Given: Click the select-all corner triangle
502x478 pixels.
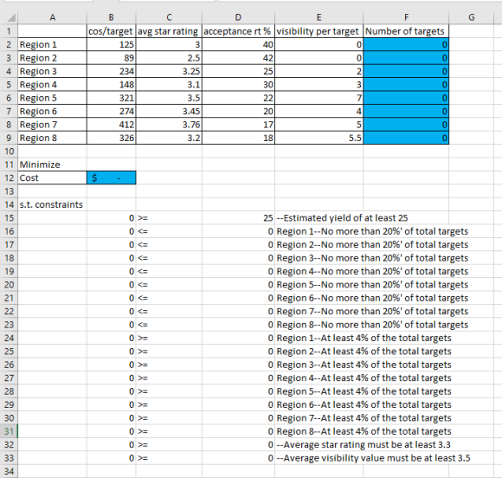Looking at the screenshot, I should [x=11, y=17].
